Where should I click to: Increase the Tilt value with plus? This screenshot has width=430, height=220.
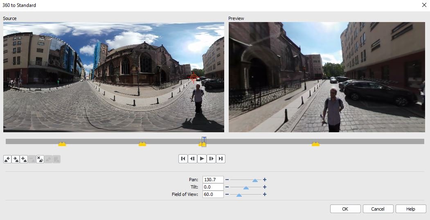265,187
